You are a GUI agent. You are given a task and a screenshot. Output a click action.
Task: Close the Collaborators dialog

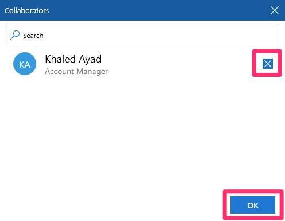(275, 10)
